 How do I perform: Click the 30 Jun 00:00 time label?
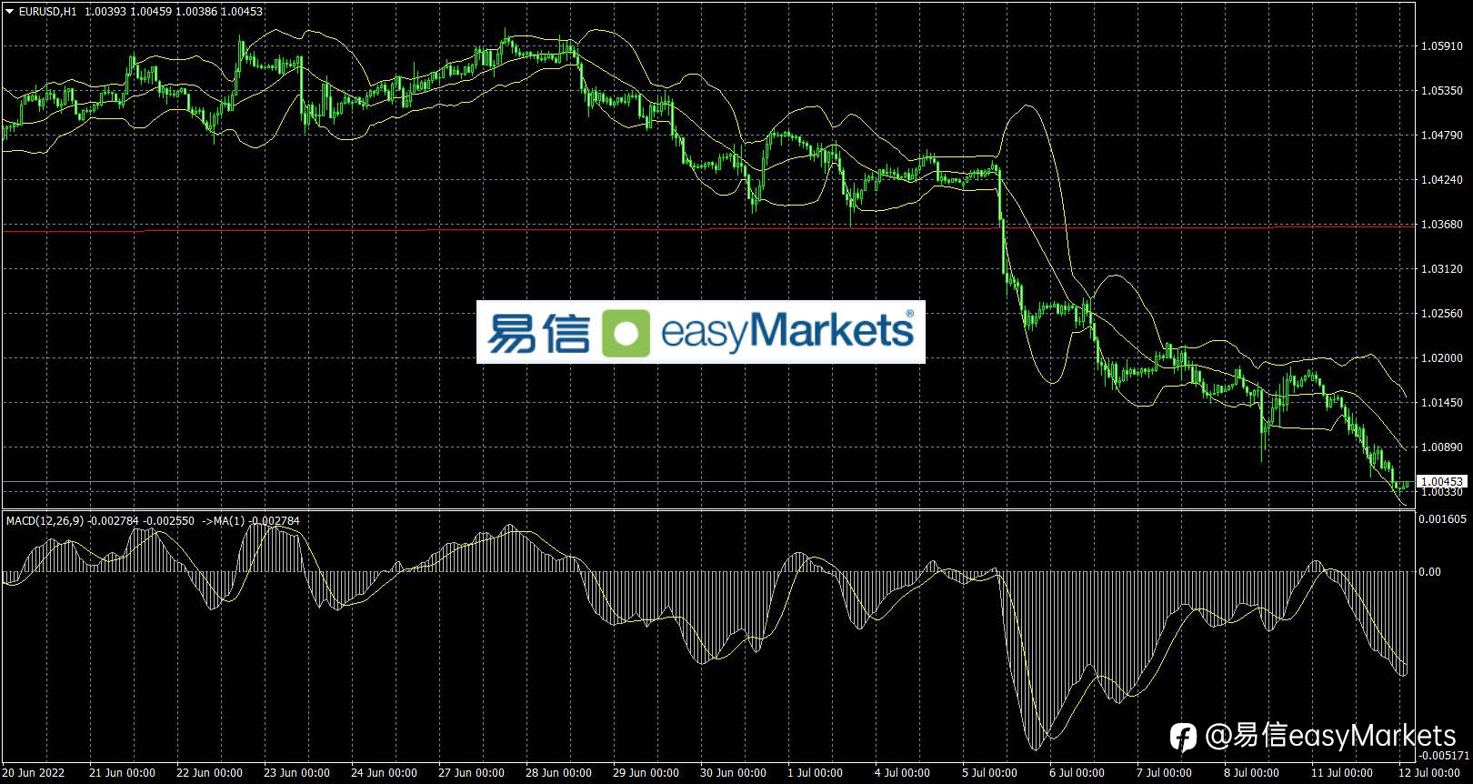click(733, 773)
